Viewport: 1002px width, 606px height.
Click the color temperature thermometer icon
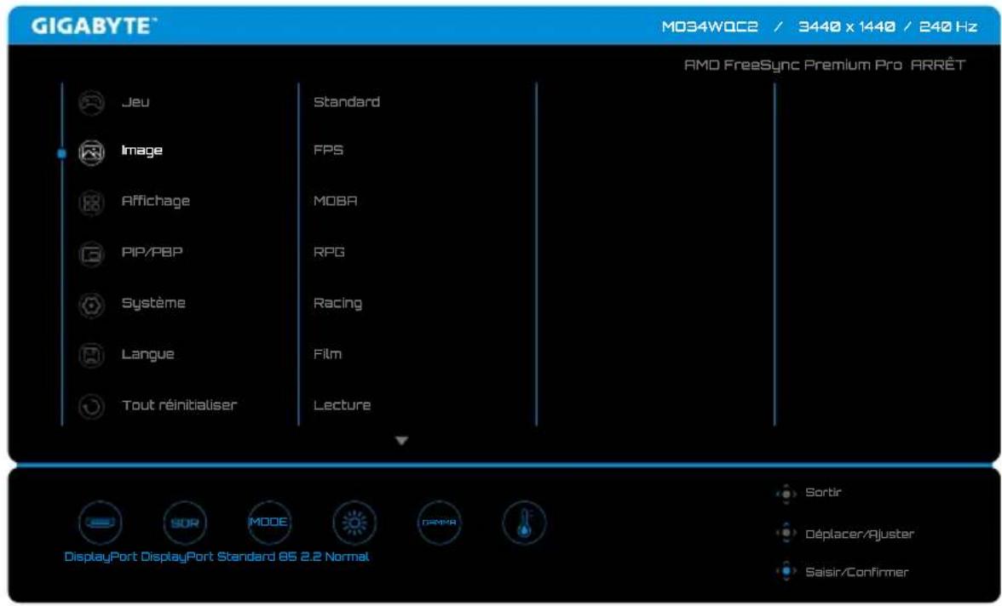click(523, 523)
